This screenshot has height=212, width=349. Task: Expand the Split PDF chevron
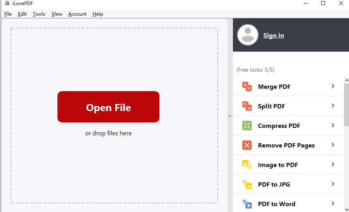[333, 106]
